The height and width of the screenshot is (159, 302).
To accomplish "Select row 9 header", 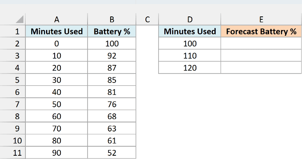I will coord(12,128).
